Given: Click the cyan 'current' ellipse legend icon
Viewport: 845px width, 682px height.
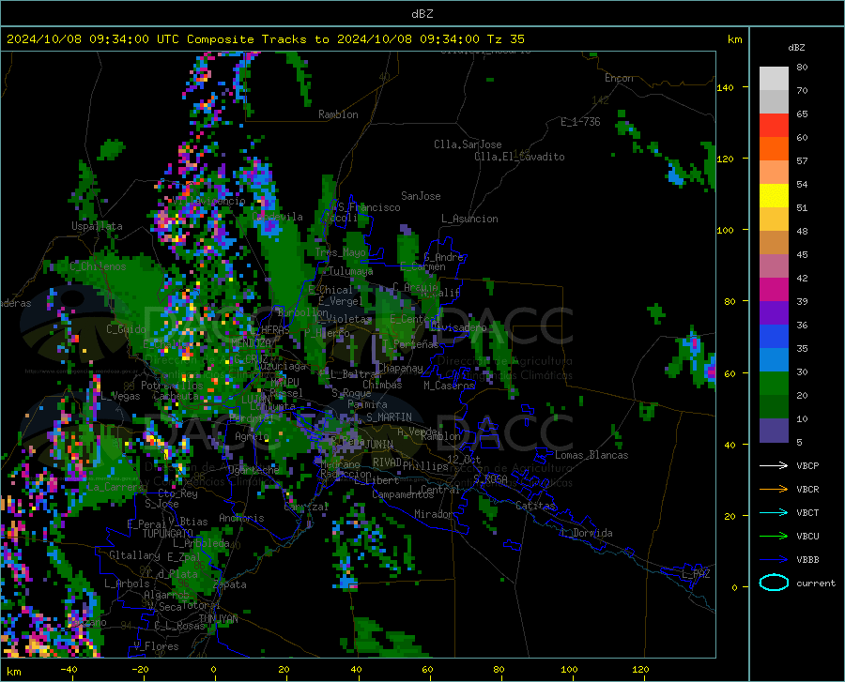Looking at the screenshot, I should click(774, 583).
